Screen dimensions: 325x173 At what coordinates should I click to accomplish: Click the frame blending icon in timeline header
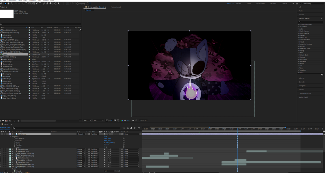[x=131, y=128]
